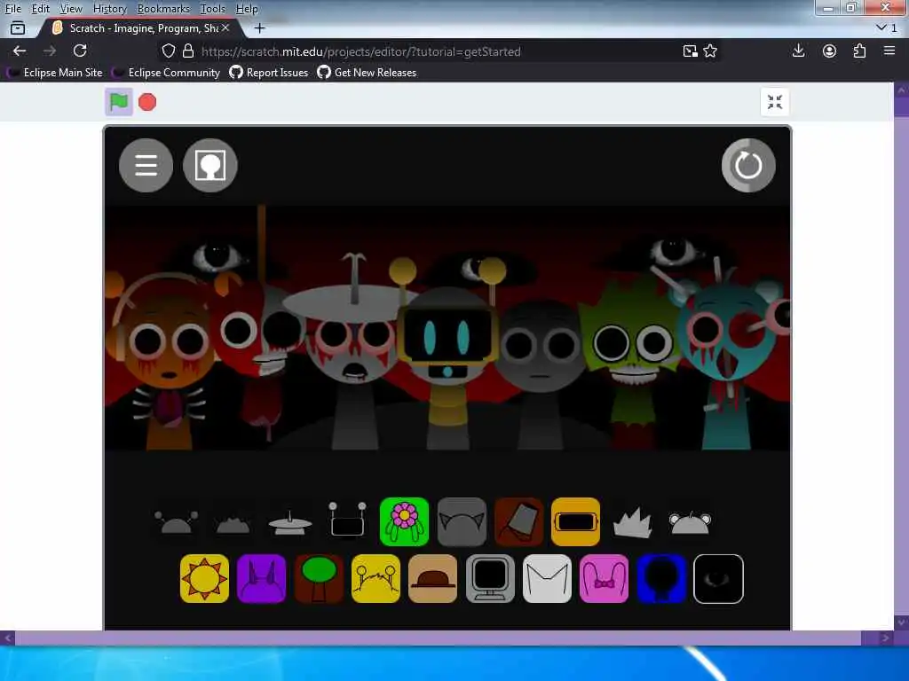The image size is (909, 681).
Task: Open the Bookmarks menu
Action: click(163, 9)
